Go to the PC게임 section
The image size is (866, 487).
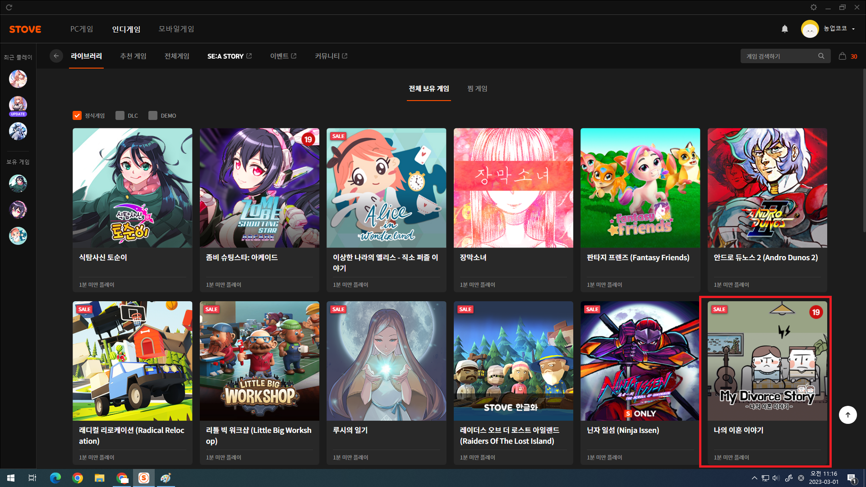point(82,29)
